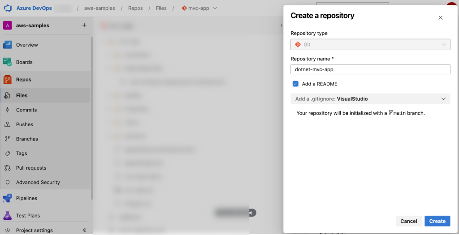Click the Advanced Security shield icon
The width and height of the screenshot is (459, 235).
(x=7, y=182)
